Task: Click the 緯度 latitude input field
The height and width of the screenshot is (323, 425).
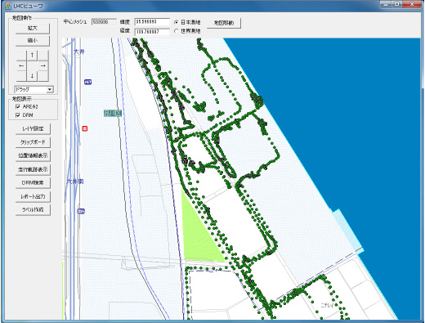Action: pyautogui.click(x=152, y=22)
